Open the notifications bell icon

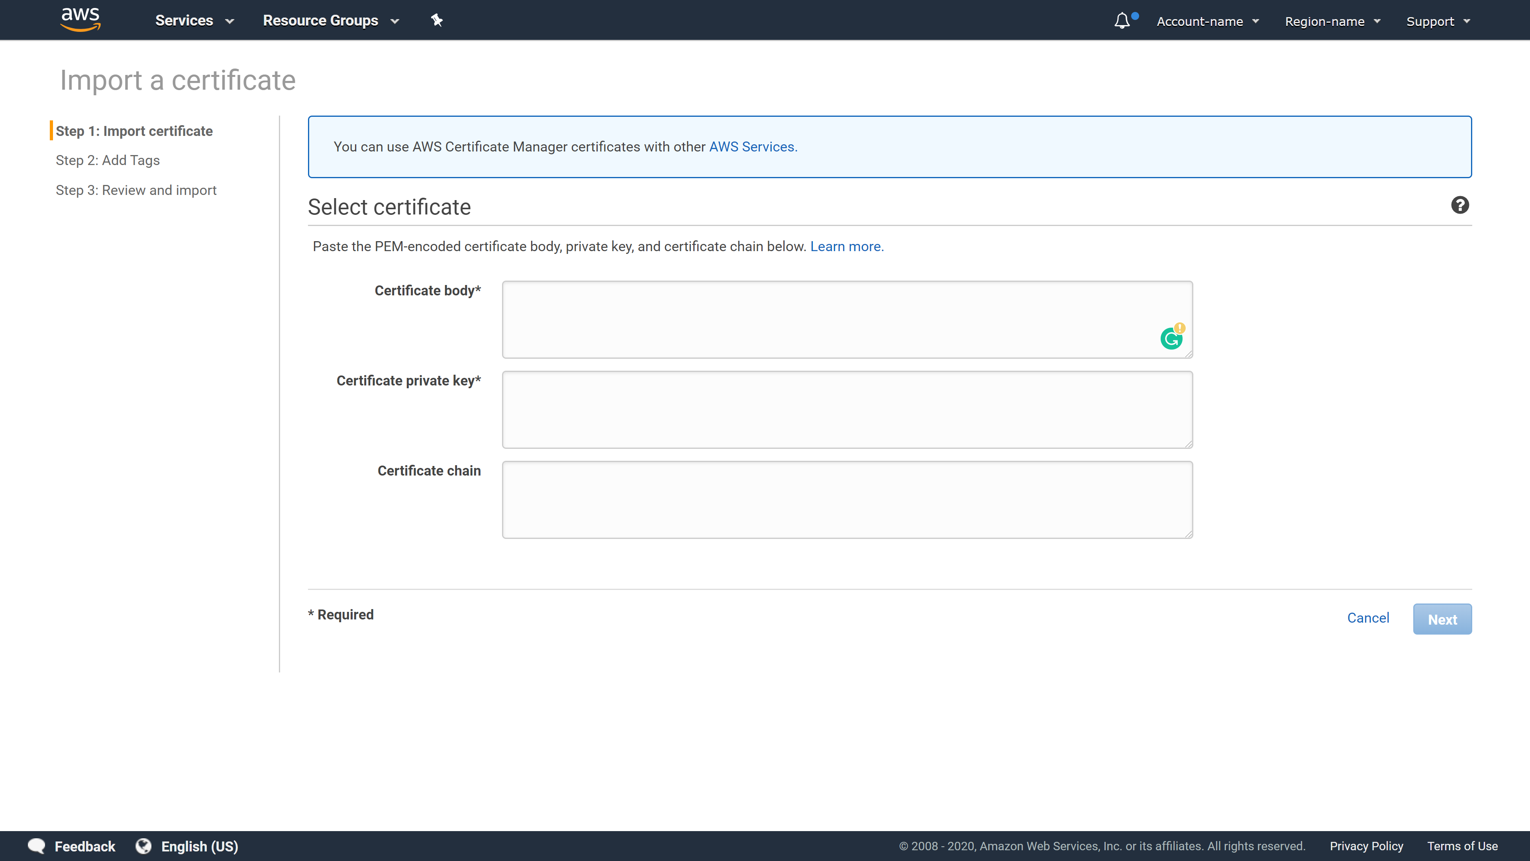point(1122,21)
